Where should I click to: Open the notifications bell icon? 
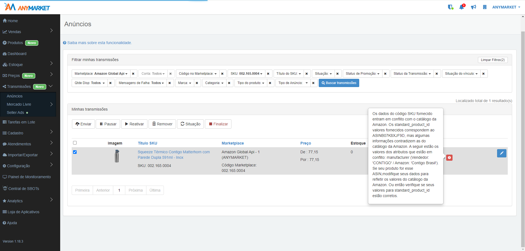pos(462,7)
